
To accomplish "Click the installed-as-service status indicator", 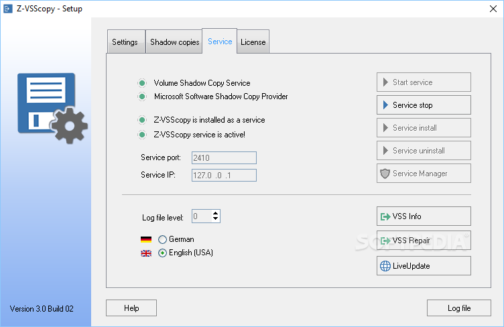I will (142, 120).
